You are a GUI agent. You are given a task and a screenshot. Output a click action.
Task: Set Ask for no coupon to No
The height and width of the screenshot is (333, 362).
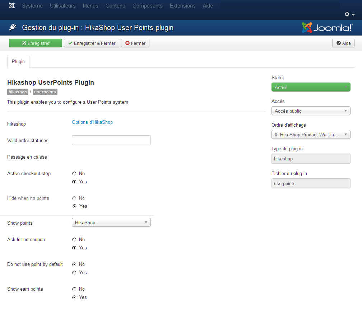pos(74,240)
